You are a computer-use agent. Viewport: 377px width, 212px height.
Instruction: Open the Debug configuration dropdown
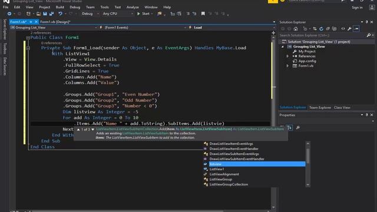pyautogui.click(x=90, y=14)
